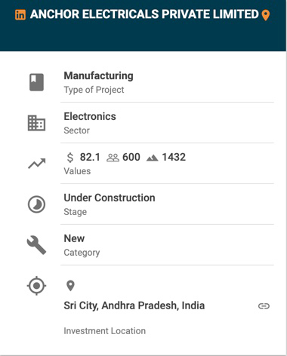Screen dimensions: 287x356
Task: Click the Anchor Electricals Private Limited title
Action: [x=144, y=14]
